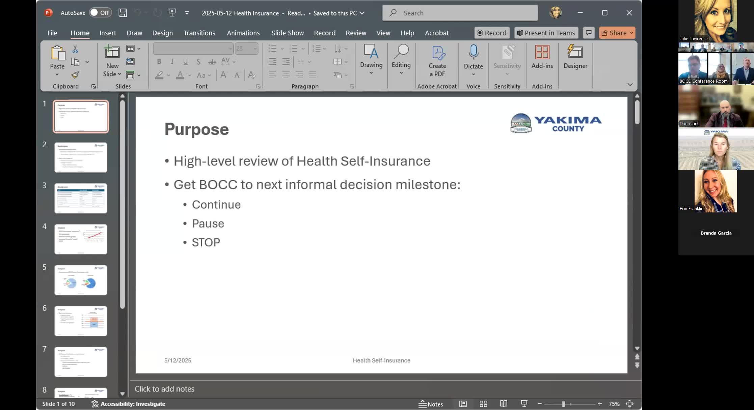Click the Cut scissors icon

[75, 49]
